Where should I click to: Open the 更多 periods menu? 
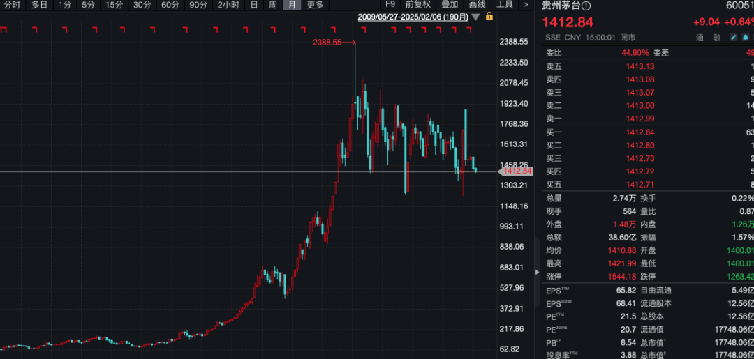point(315,5)
